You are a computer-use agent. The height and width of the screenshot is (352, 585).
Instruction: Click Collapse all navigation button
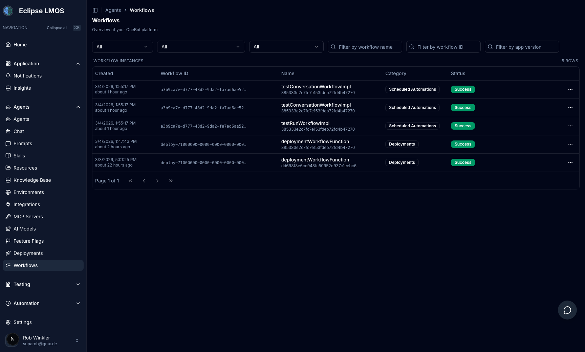pos(57,28)
